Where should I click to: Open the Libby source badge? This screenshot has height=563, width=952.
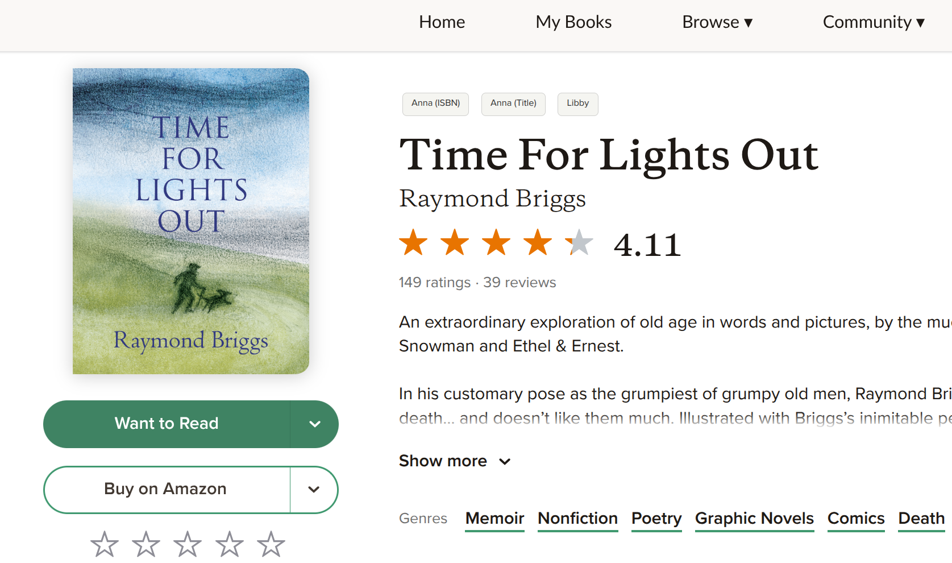pos(577,104)
